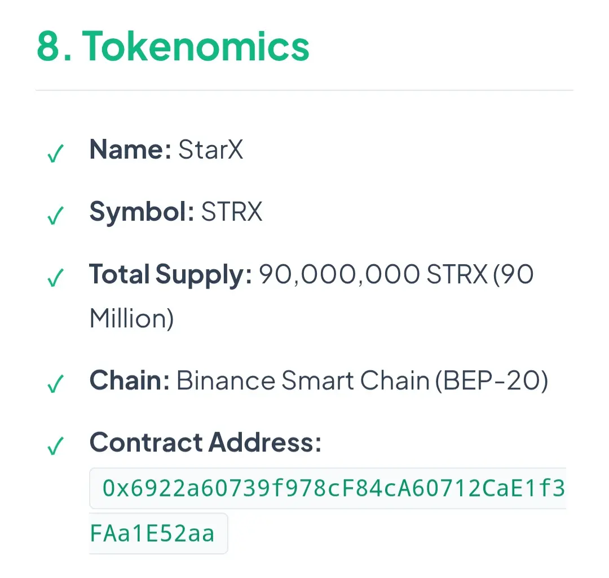Click the bold Symbol label
This screenshot has width=609, height=578.
142,212
